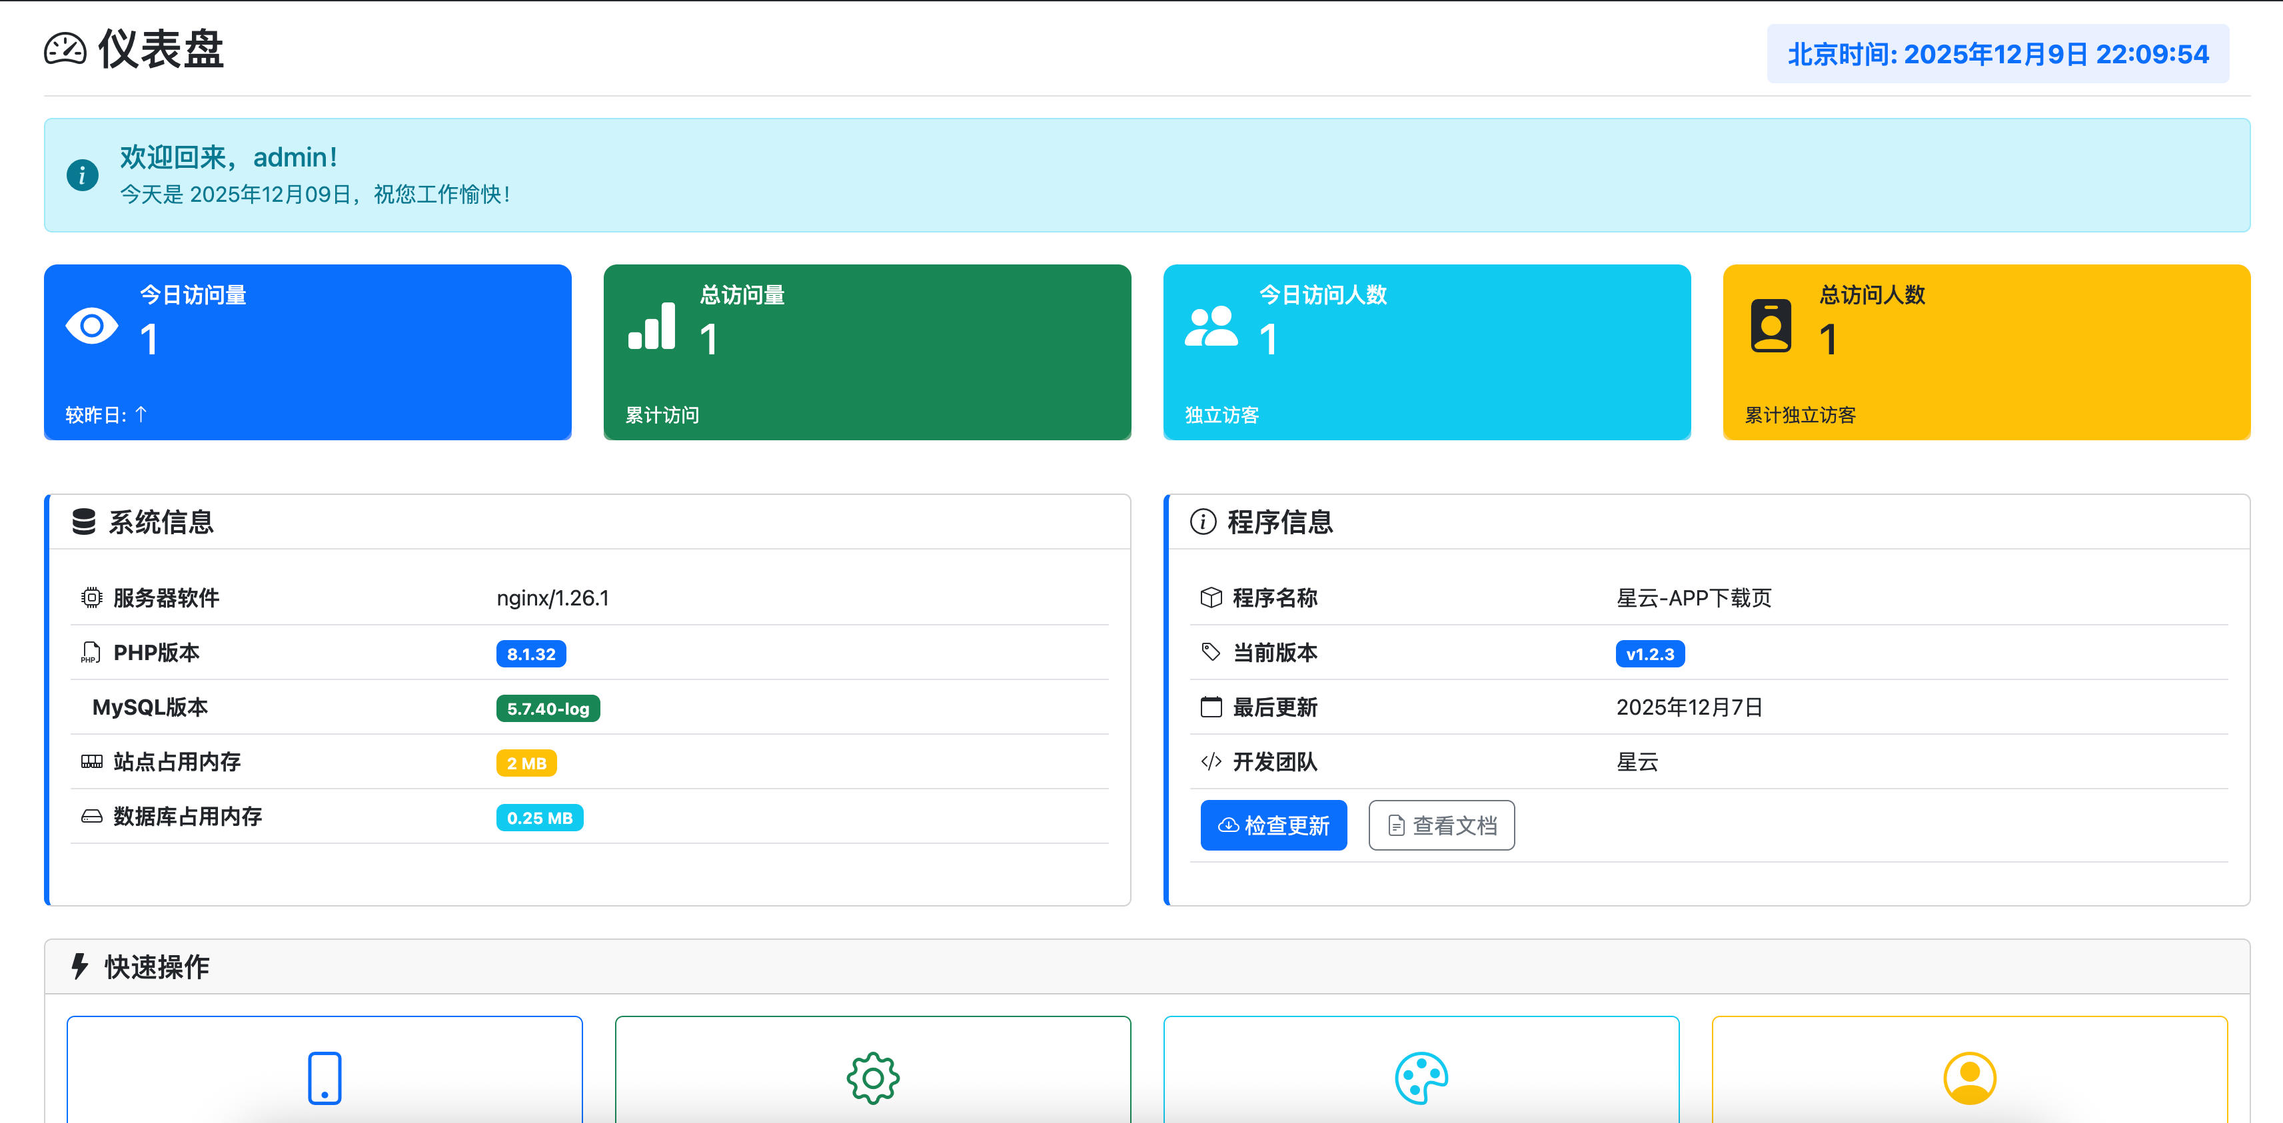2283x1123 pixels.
Task: Click the circled info icon beside 程序信息
Action: [x=1203, y=522]
